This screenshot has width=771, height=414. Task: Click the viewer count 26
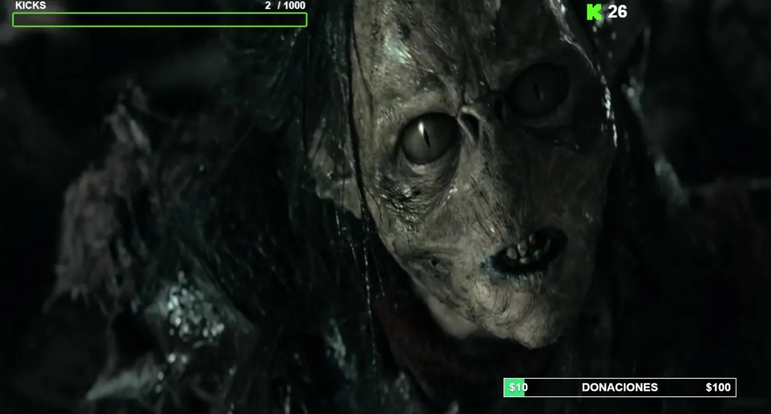coord(617,11)
